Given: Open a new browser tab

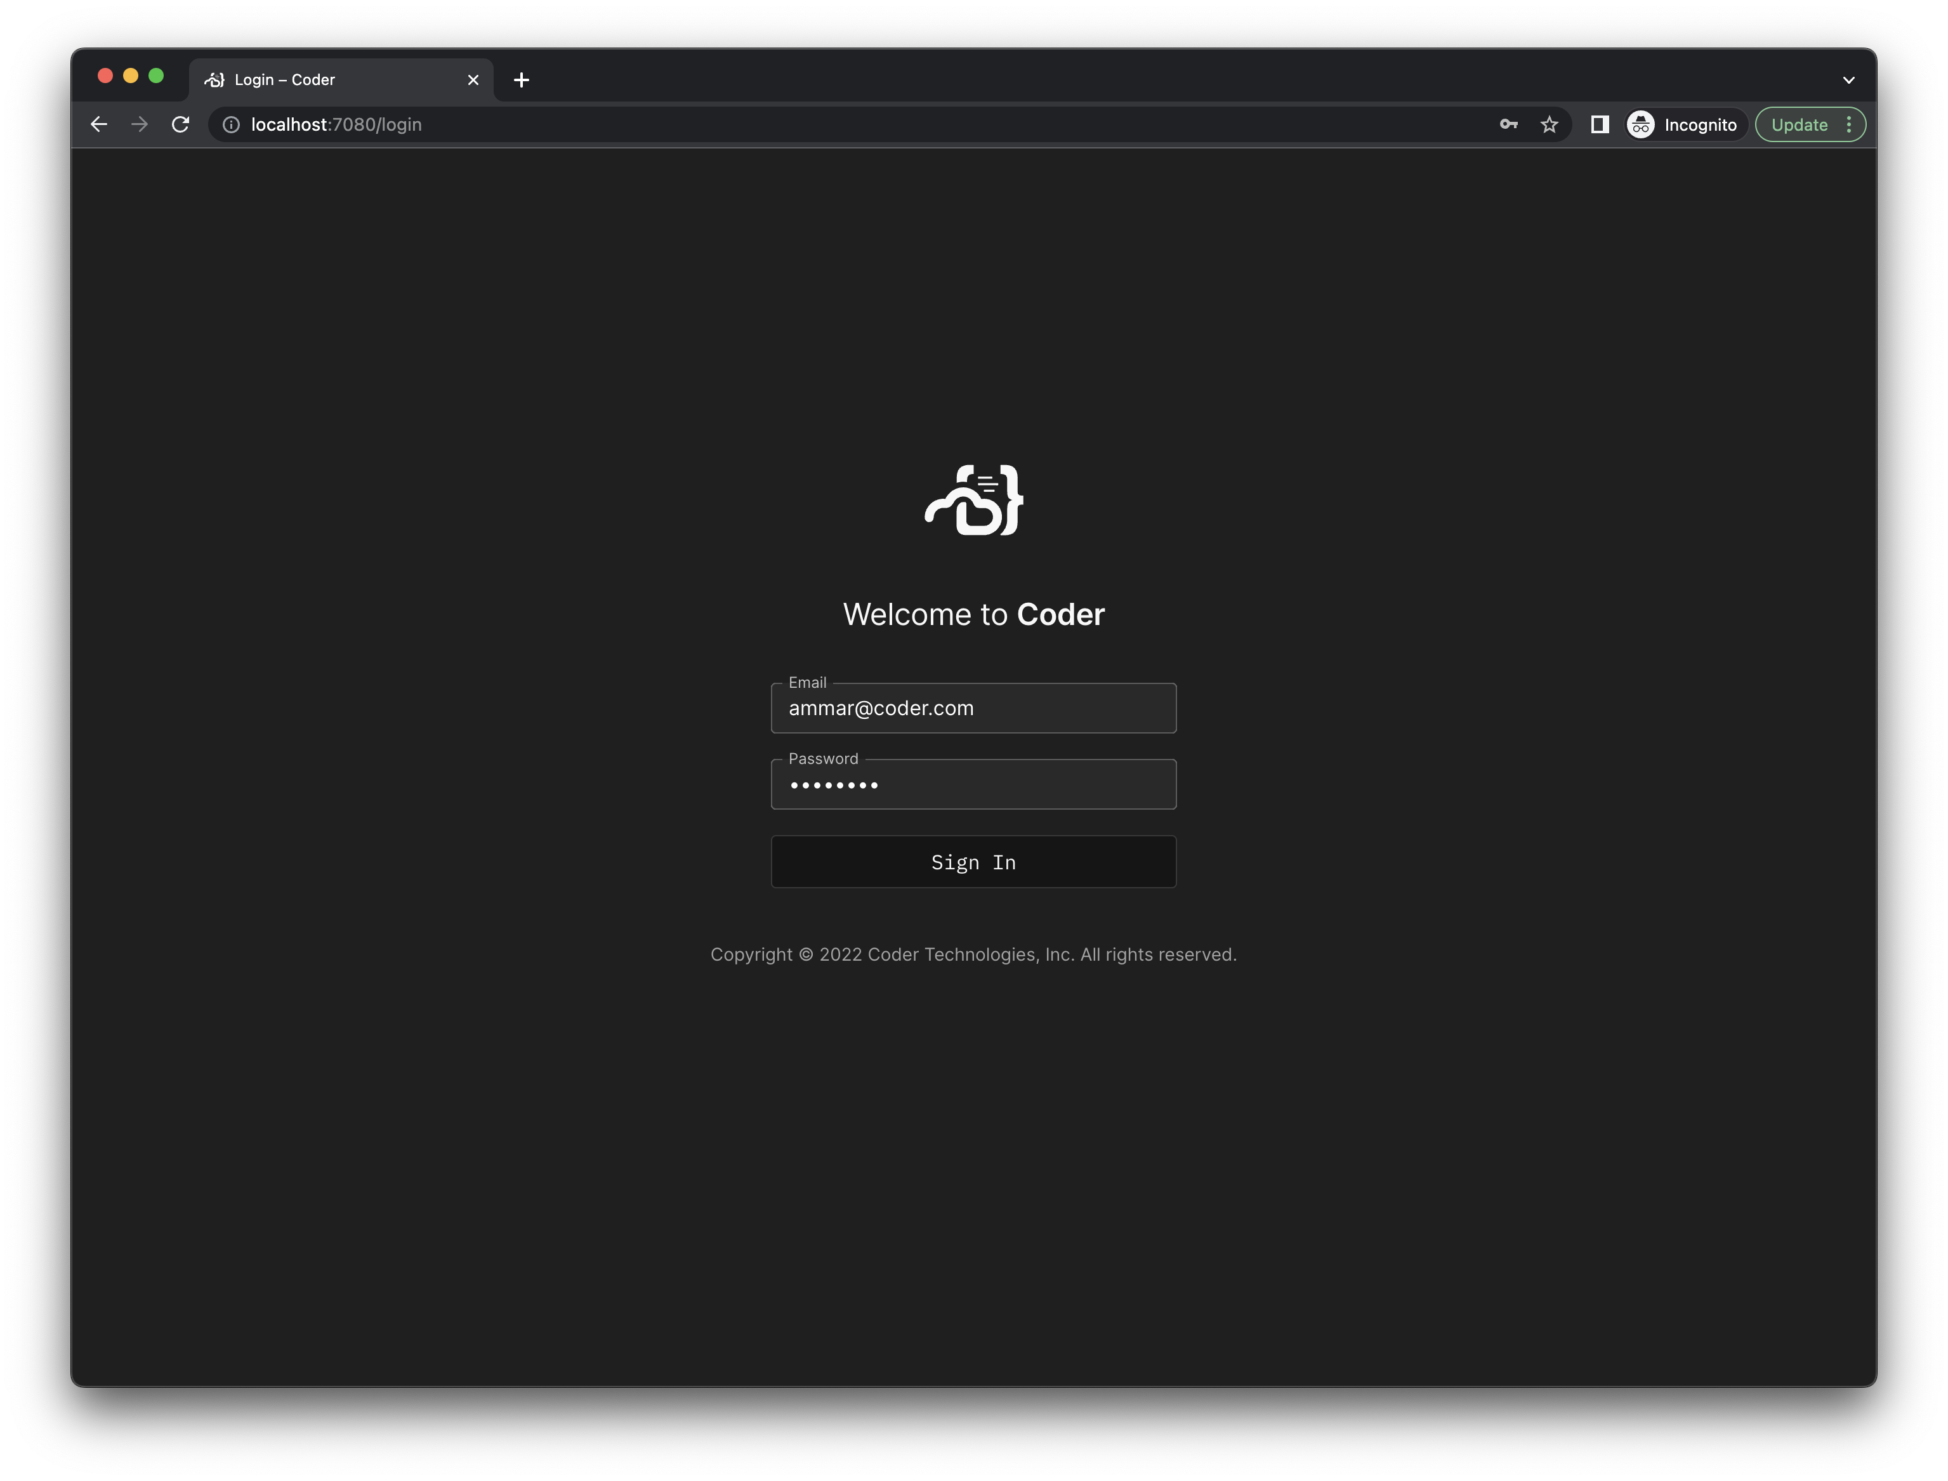Looking at the screenshot, I should tap(521, 80).
